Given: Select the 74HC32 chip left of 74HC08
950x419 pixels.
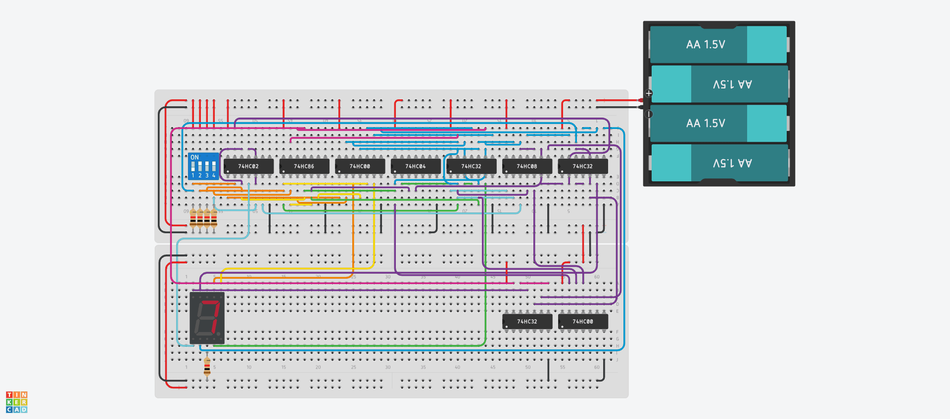Looking at the screenshot, I should tap(471, 166).
